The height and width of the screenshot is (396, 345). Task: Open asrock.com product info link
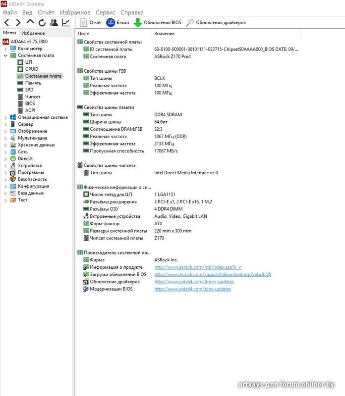pos(198,267)
